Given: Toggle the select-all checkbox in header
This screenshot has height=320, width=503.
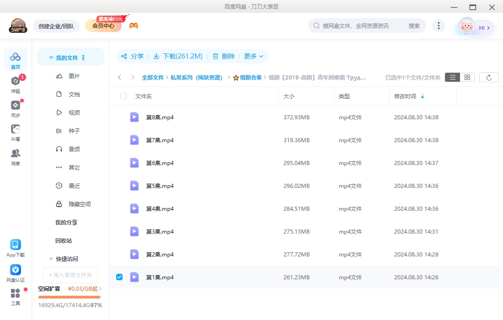Looking at the screenshot, I should point(123,96).
